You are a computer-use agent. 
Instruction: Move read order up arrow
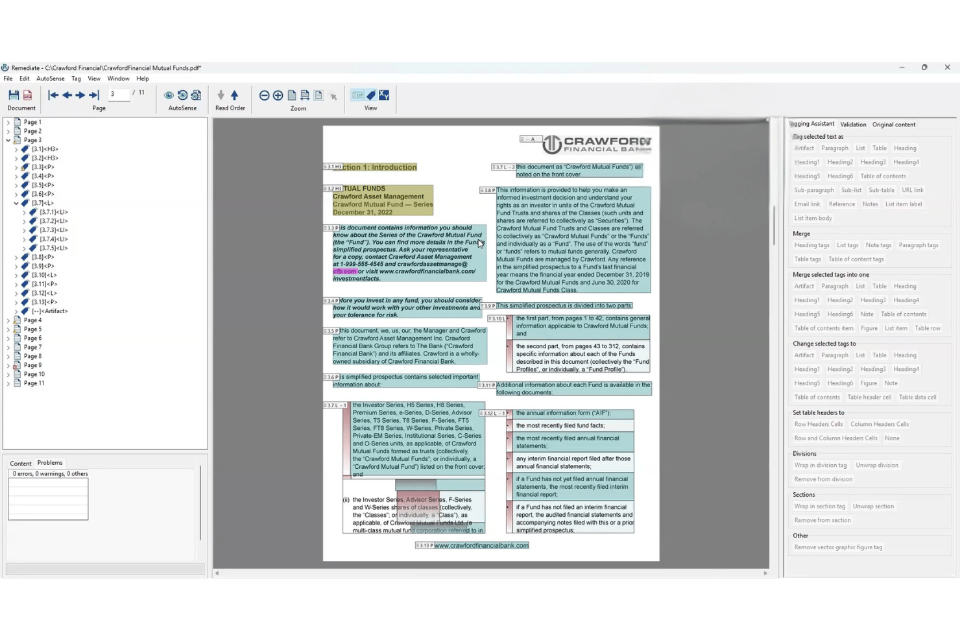(235, 95)
